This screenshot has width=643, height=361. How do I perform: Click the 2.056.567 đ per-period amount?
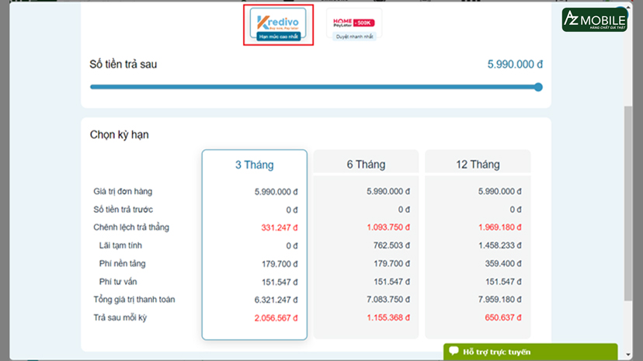click(276, 318)
